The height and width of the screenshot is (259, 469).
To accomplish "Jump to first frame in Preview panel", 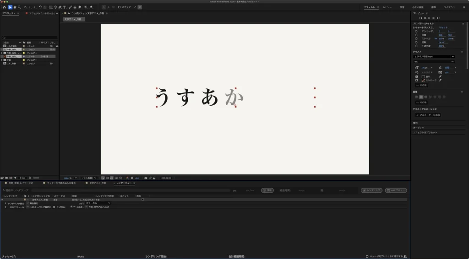I will (x=420, y=18).
